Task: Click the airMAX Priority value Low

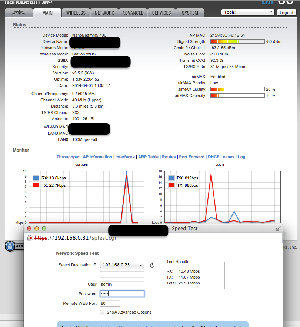Action: (214, 83)
